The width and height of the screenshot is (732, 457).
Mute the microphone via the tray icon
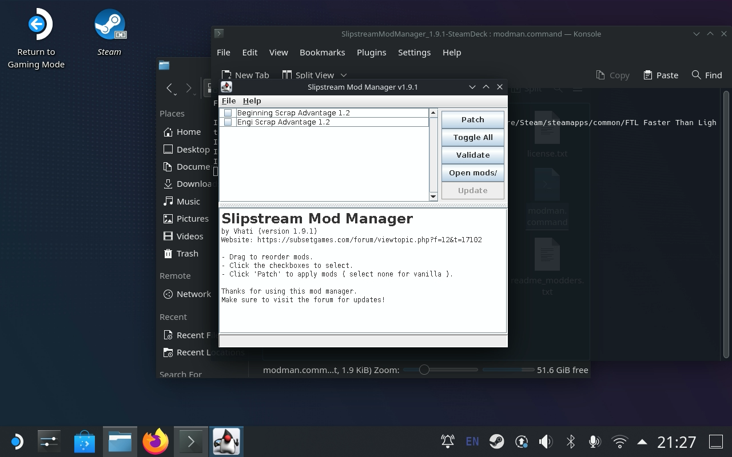tap(595, 441)
